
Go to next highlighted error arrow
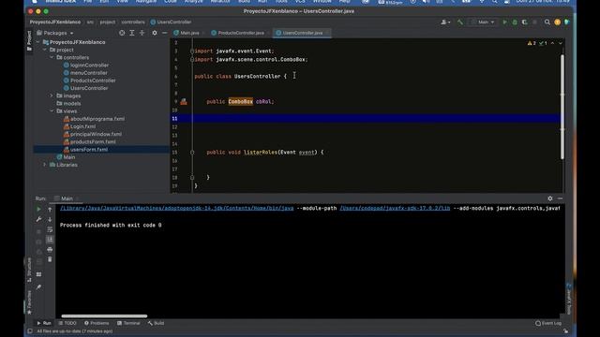tap(561, 43)
